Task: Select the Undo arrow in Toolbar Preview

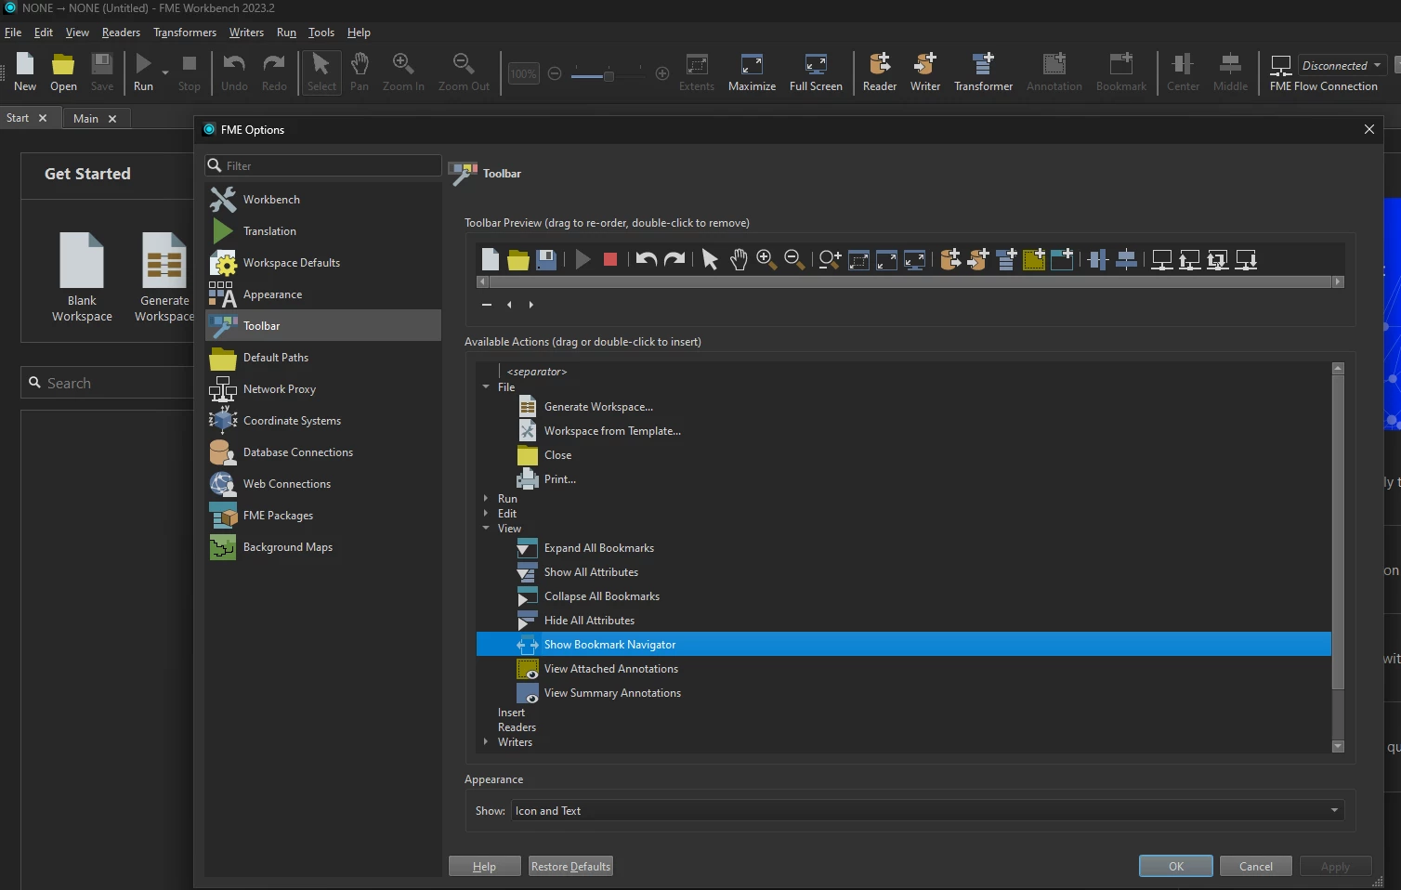Action: 647,259
